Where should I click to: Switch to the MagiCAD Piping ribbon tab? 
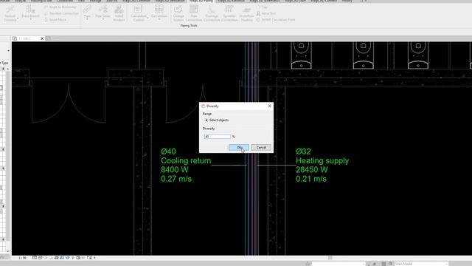coord(201,1)
